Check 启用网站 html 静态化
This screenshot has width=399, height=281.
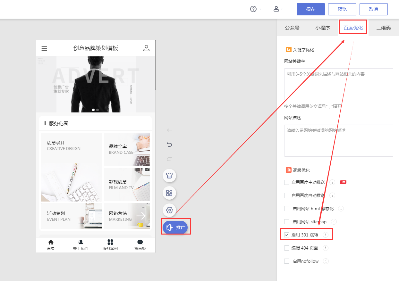(287, 209)
